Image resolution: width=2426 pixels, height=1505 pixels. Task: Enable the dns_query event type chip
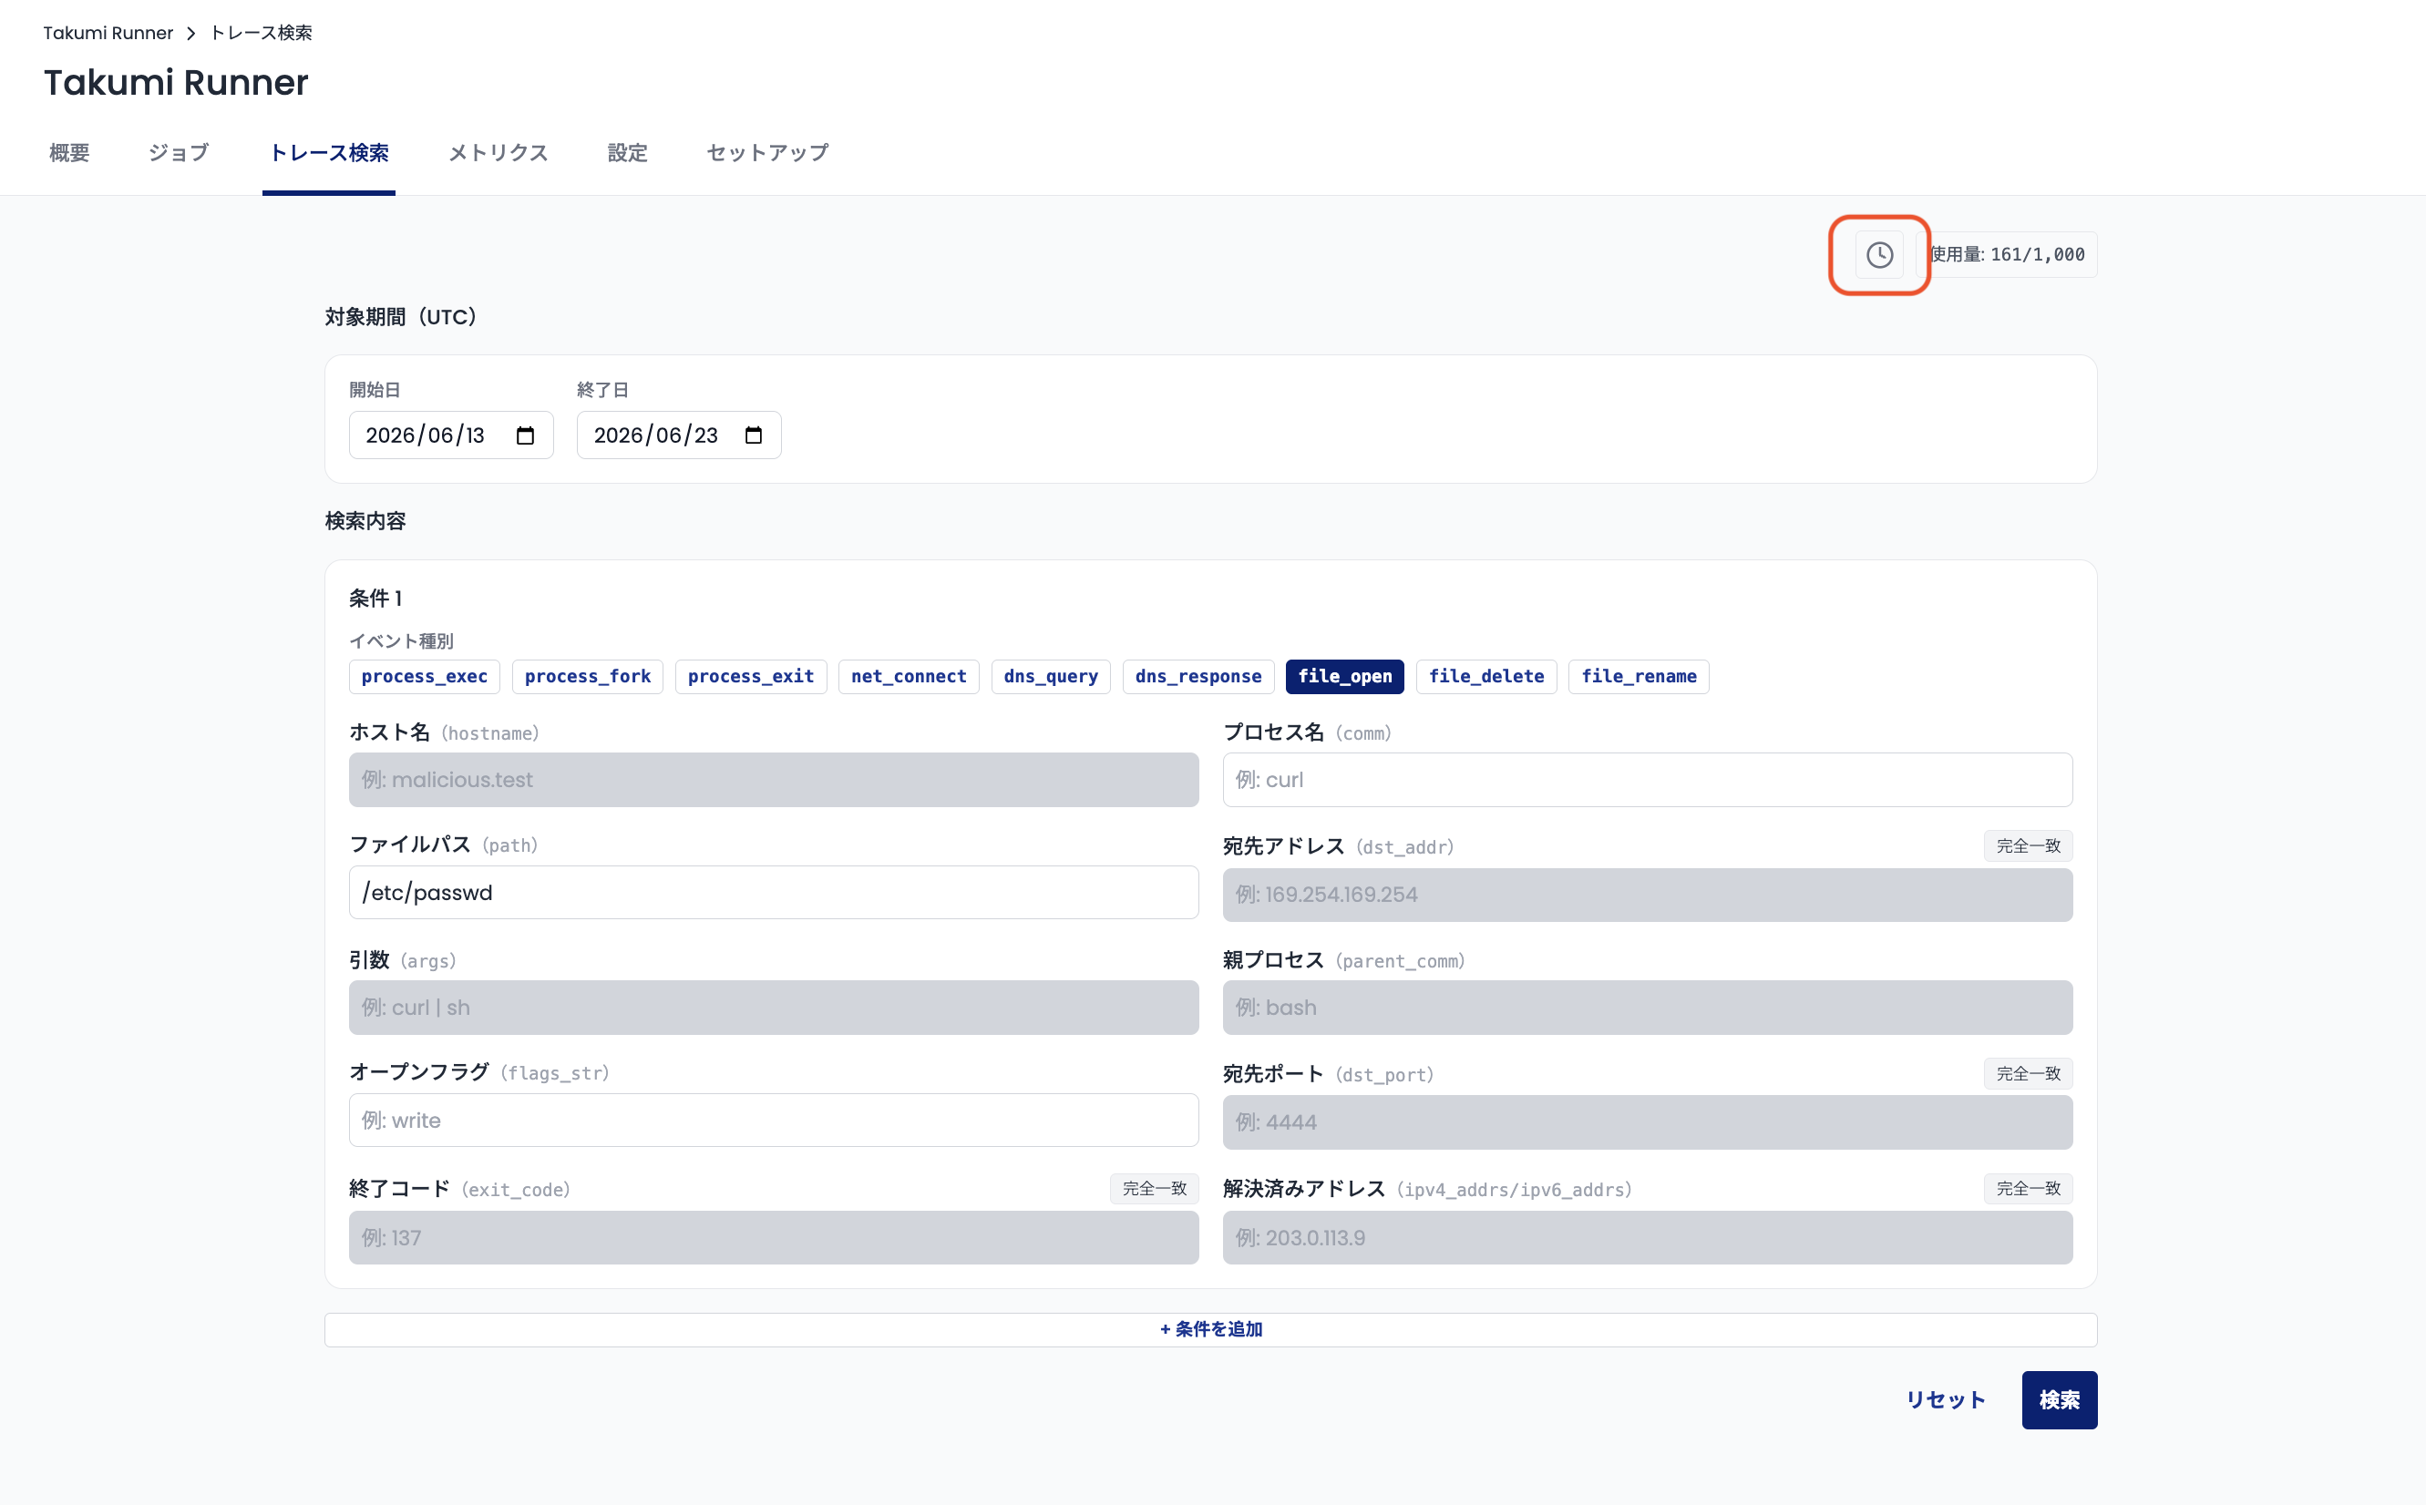pyautogui.click(x=1050, y=676)
